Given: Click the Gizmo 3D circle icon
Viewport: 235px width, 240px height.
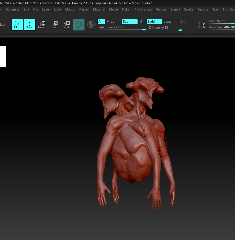Looking at the screenshot, I should [x=79, y=25].
